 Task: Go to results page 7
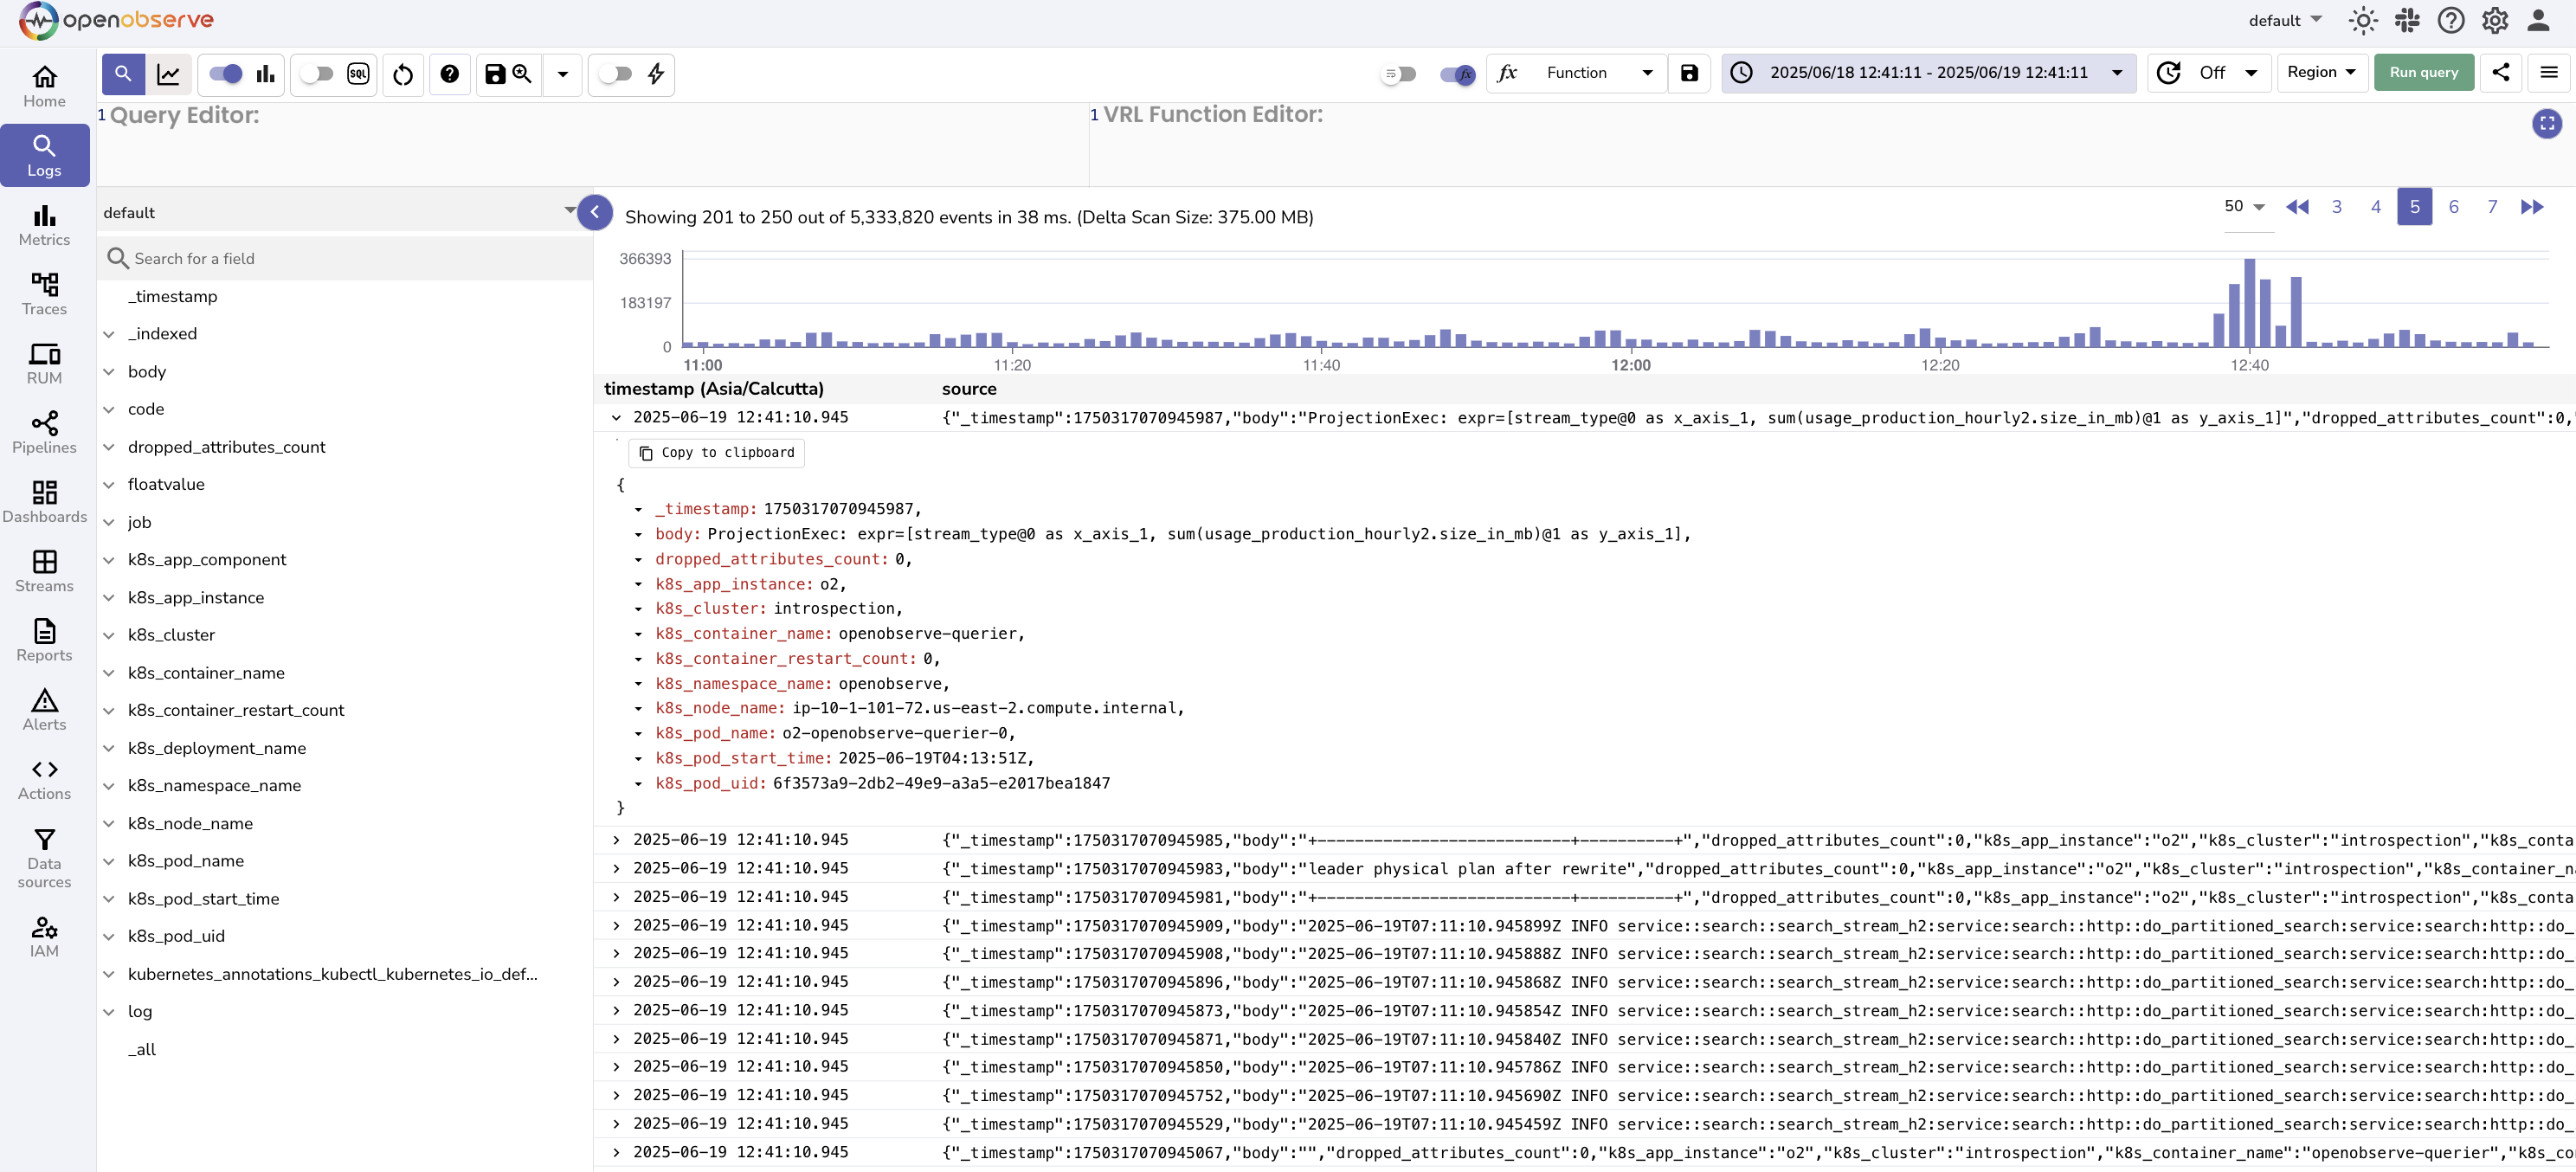[2492, 207]
